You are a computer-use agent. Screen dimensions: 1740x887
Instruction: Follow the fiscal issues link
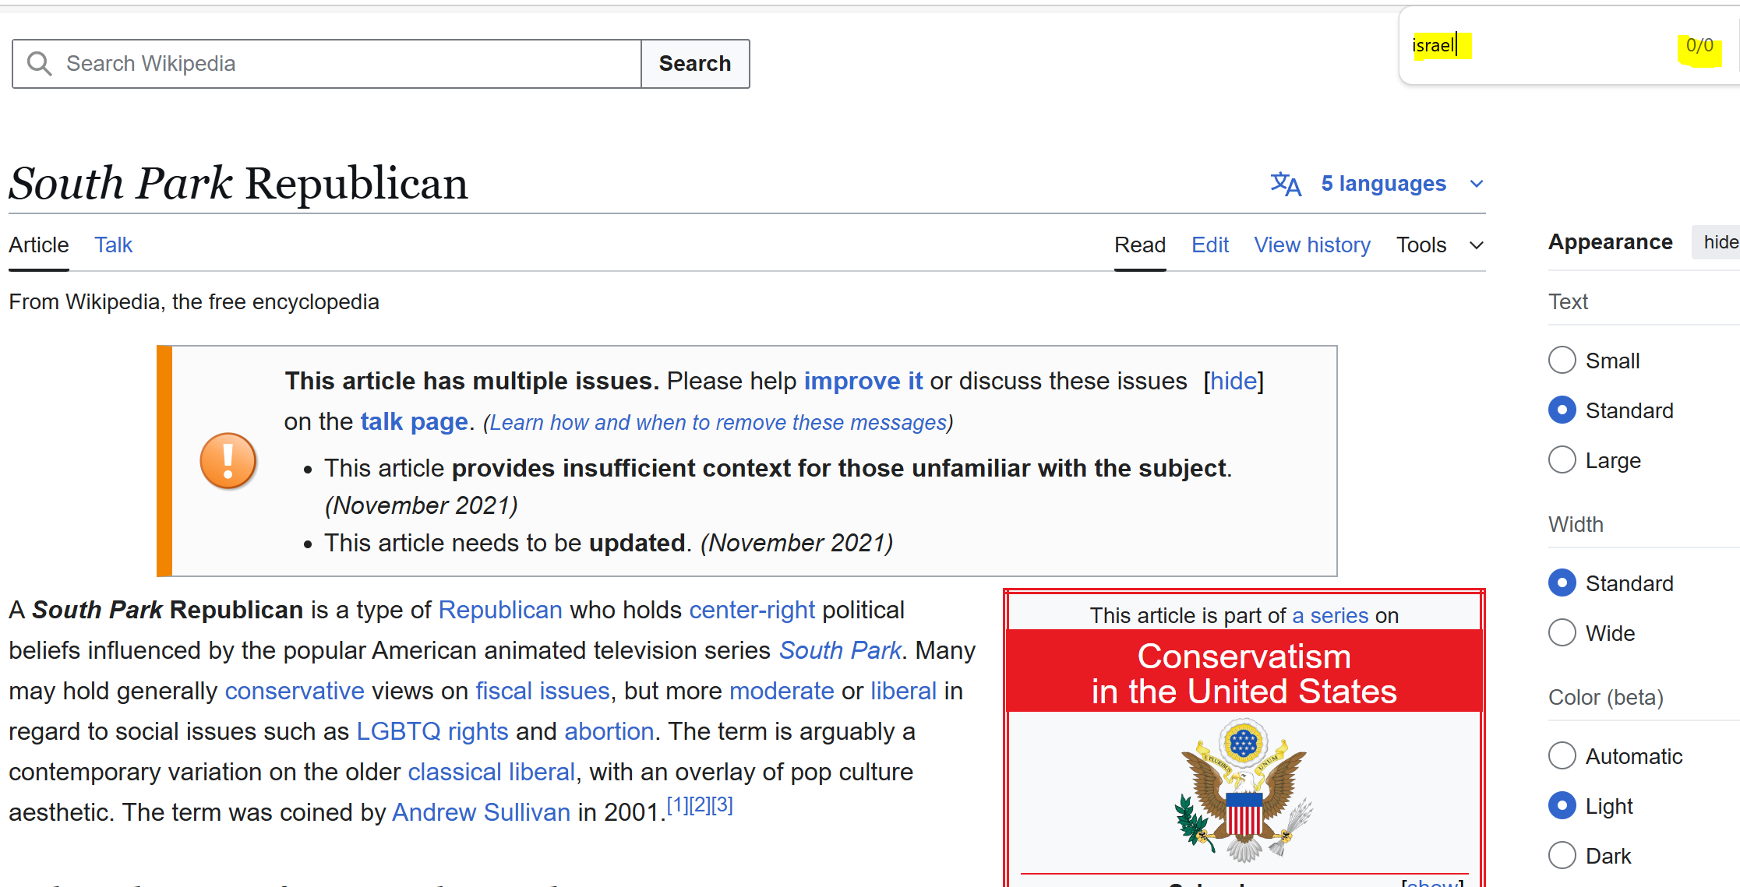[542, 691]
